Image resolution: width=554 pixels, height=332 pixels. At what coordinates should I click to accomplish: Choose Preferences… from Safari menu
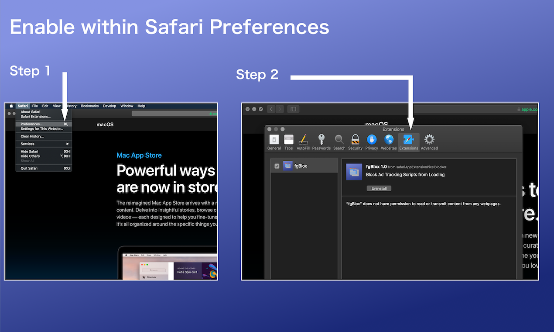point(44,124)
